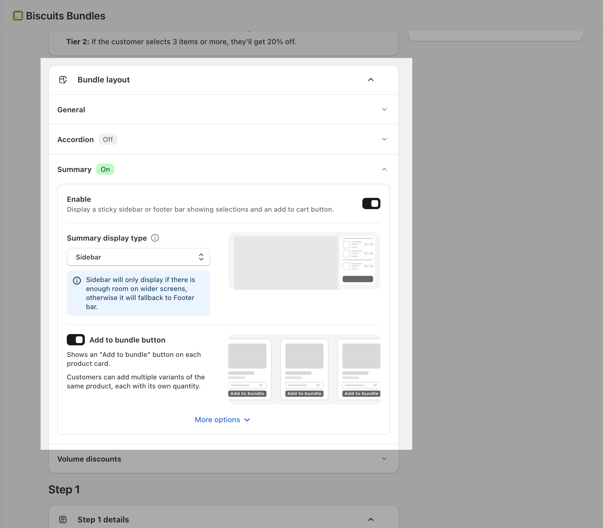Screen dimensions: 603x528
Task: Click the Bundle layout section icon
Action: (63, 80)
